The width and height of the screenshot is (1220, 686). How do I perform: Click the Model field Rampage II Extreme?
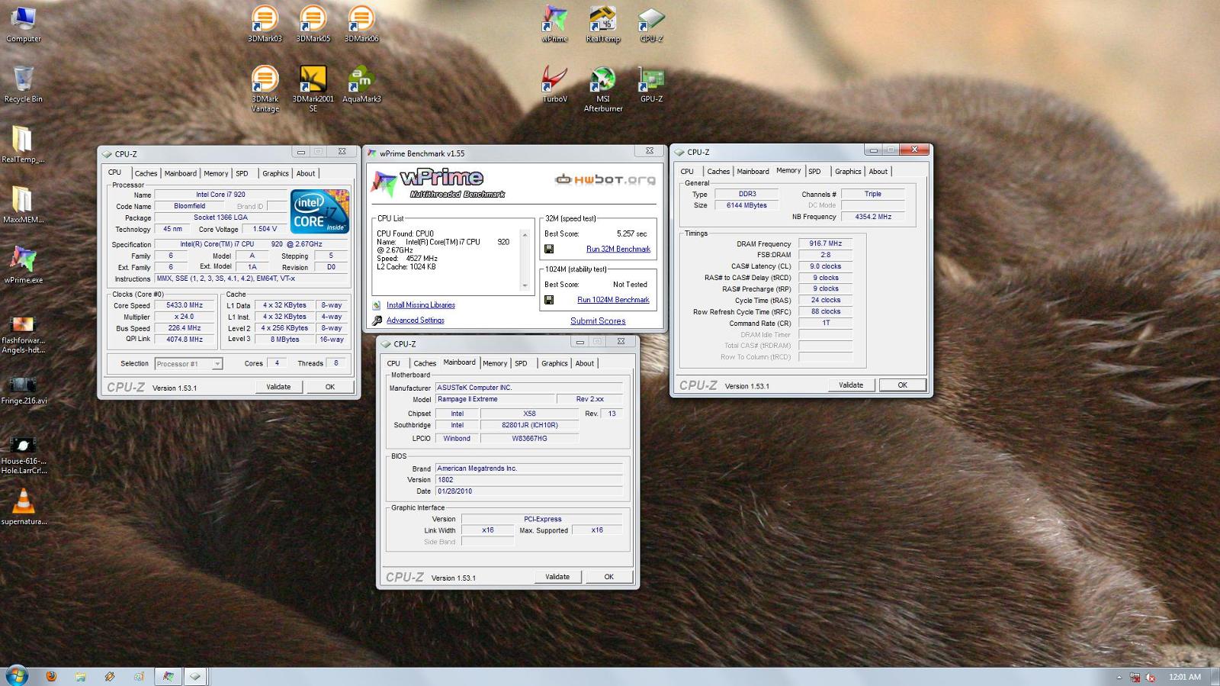pos(494,399)
